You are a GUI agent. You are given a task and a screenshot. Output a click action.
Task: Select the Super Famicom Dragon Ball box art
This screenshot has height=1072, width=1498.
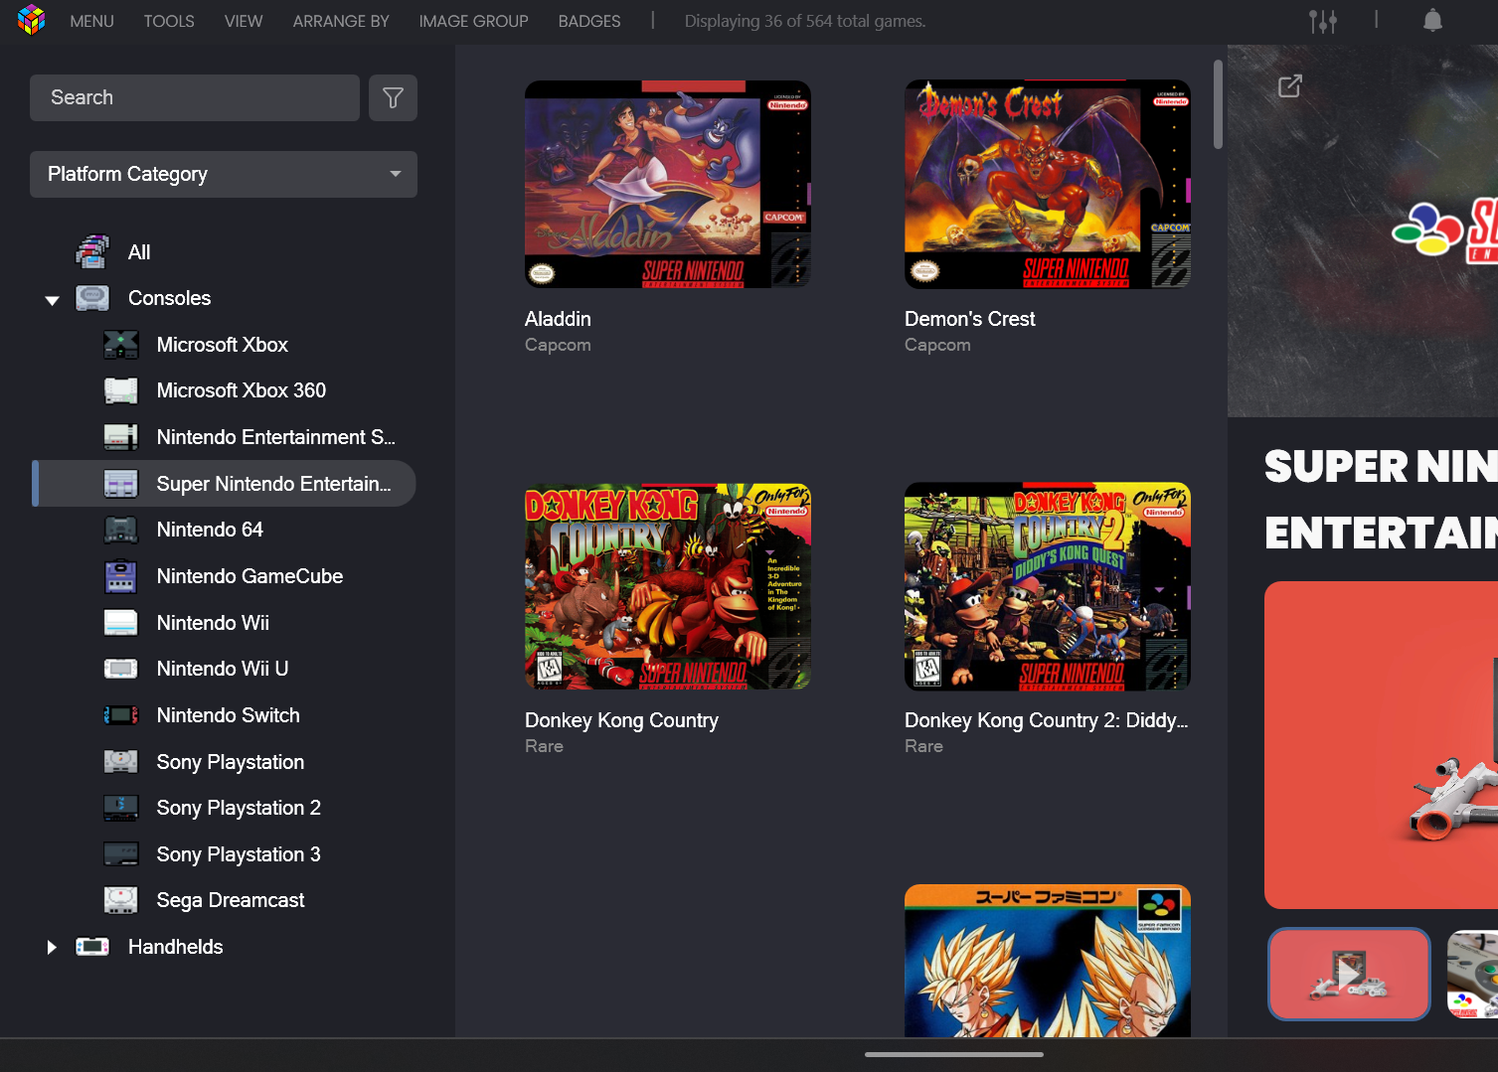(1048, 961)
